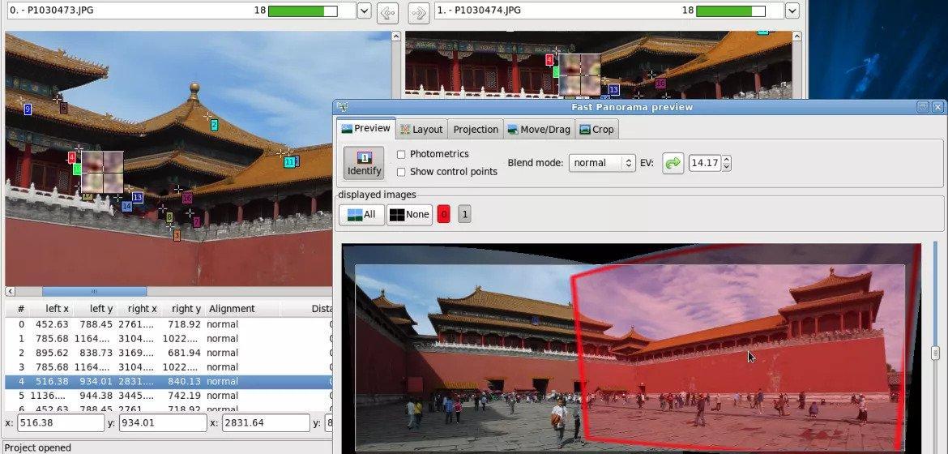Select control point row 2 in the table

pyautogui.click(x=162, y=353)
